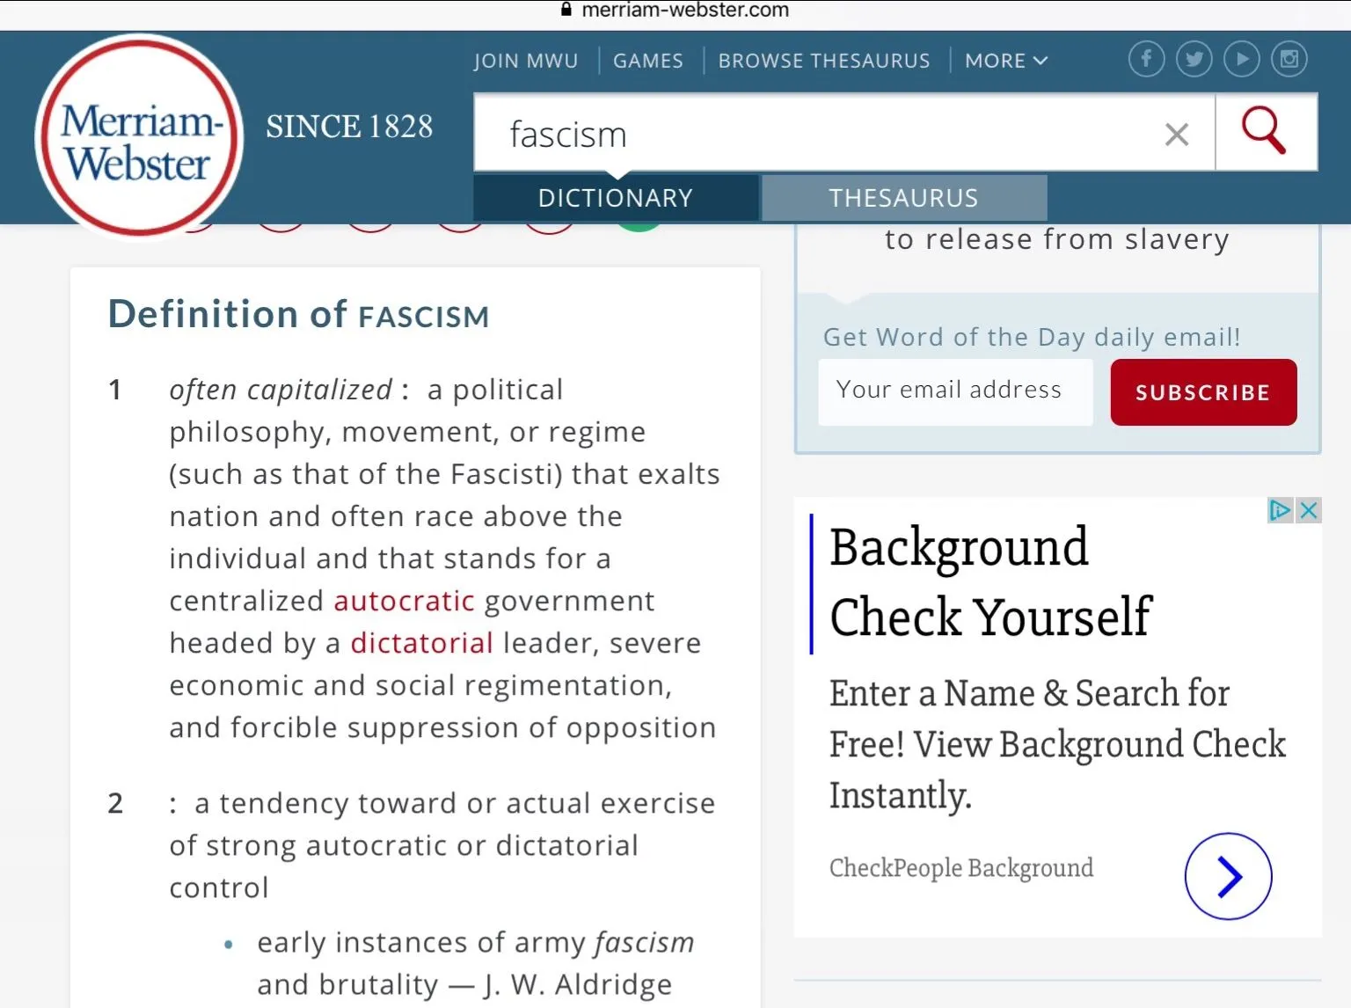
Task: Open the YouTube play icon
Action: 1241,59
